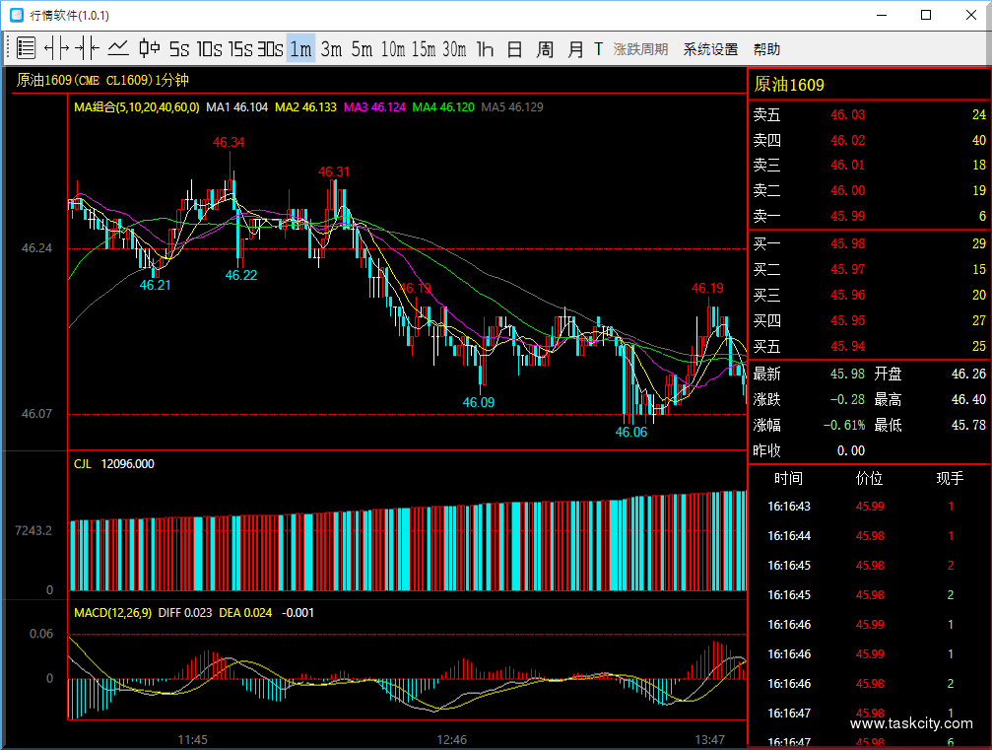Toggle the active 1m timeframe
Screen dimensions: 992x750
click(x=300, y=49)
